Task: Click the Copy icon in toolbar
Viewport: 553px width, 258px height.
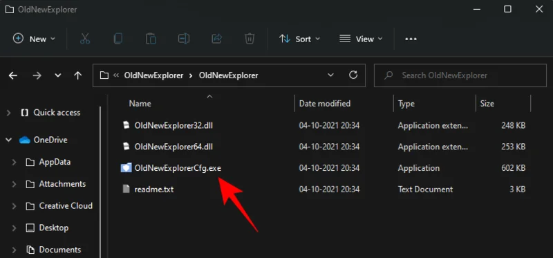Action: pyautogui.click(x=118, y=39)
